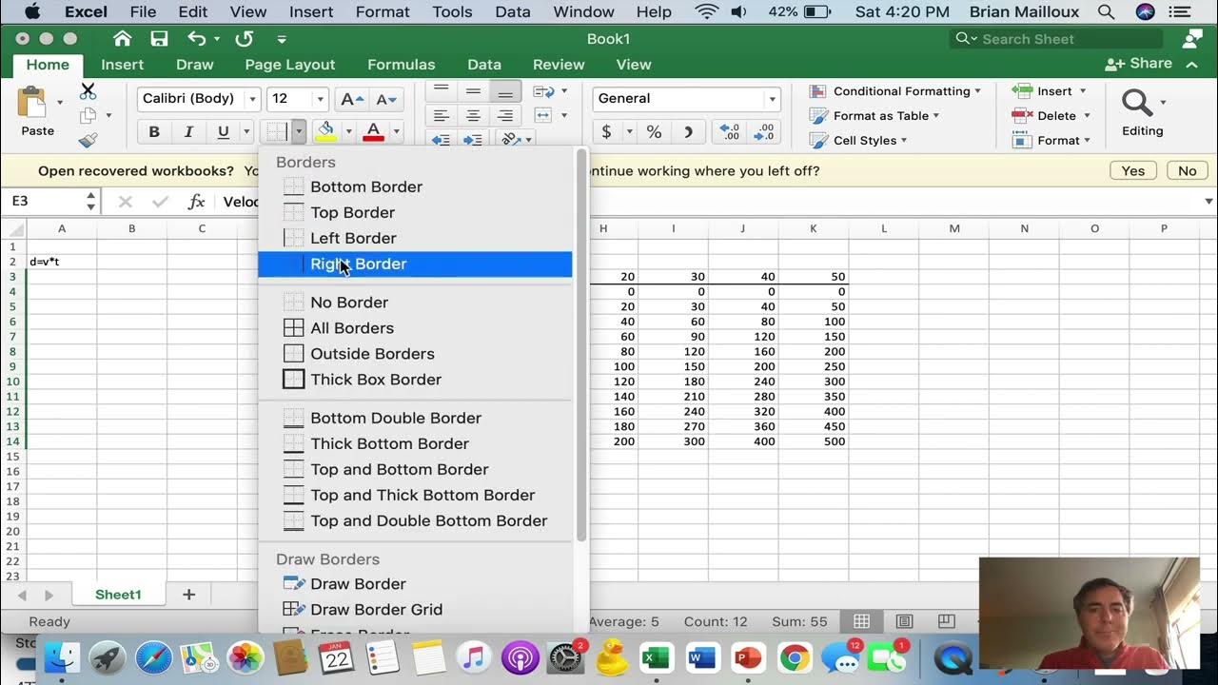Open Excel from the Dock

tap(655, 657)
